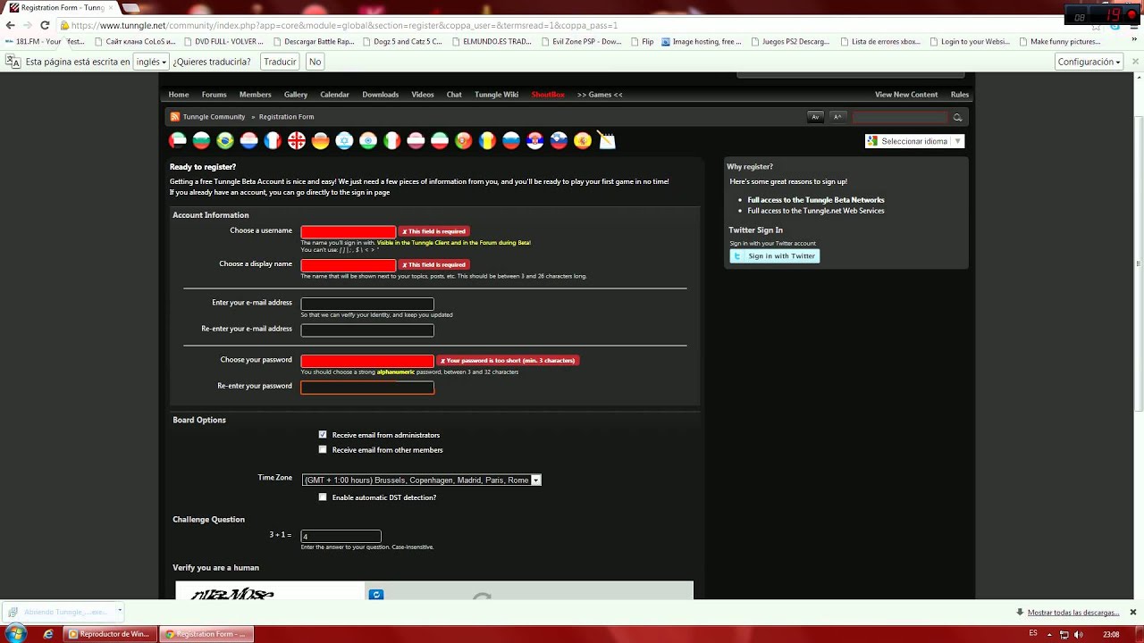The image size is (1144, 643).
Task: Open the Calendar menu item
Action: tap(334, 95)
